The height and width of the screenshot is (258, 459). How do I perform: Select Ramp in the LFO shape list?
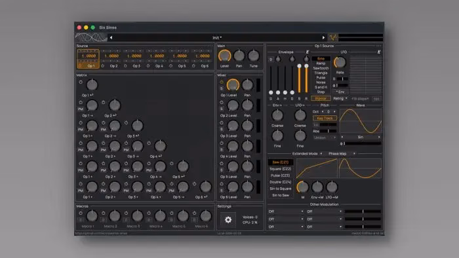[321, 64]
